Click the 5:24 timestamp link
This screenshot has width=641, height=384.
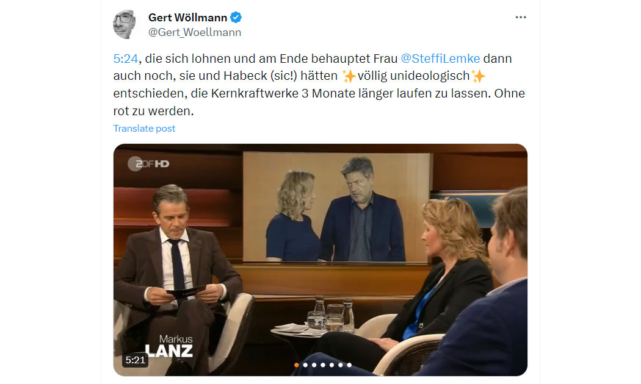point(126,59)
